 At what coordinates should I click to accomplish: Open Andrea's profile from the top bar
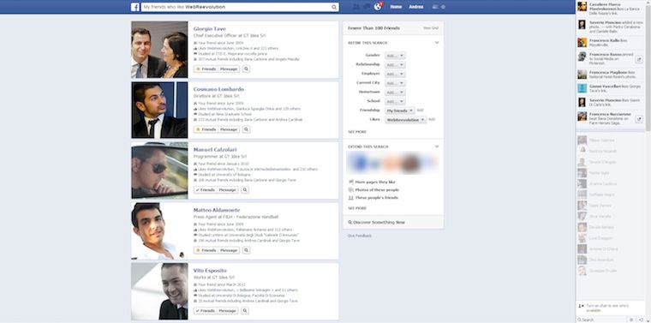[416, 7]
